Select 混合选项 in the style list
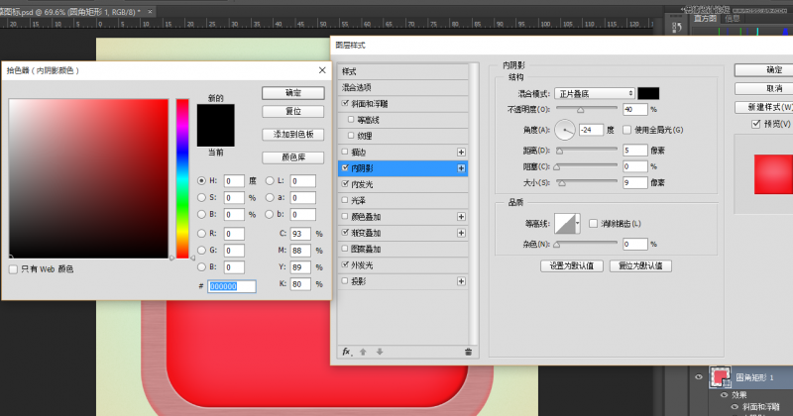The image size is (793, 416). click(402, 87)
